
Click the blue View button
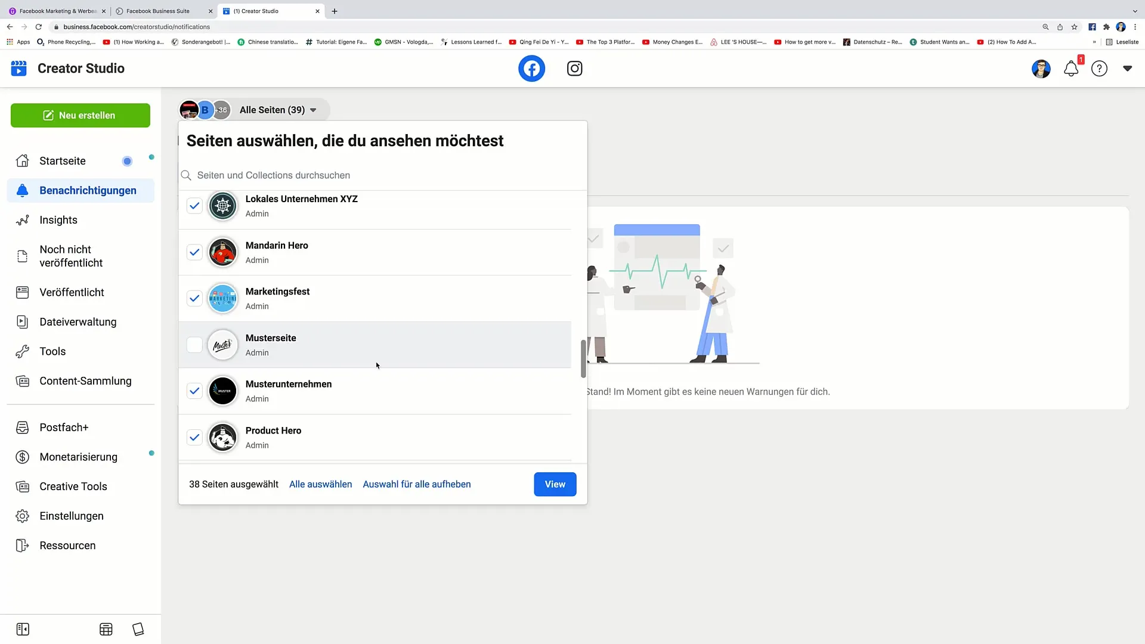555,484
